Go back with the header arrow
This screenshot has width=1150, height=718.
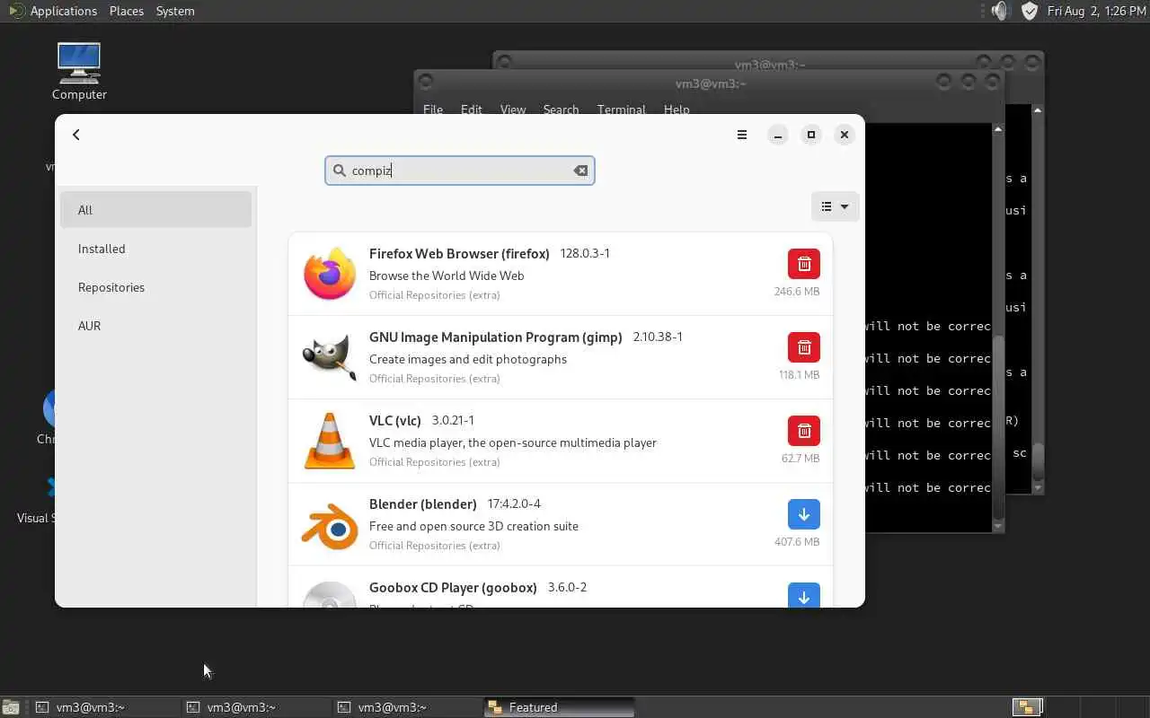(76, 135)
